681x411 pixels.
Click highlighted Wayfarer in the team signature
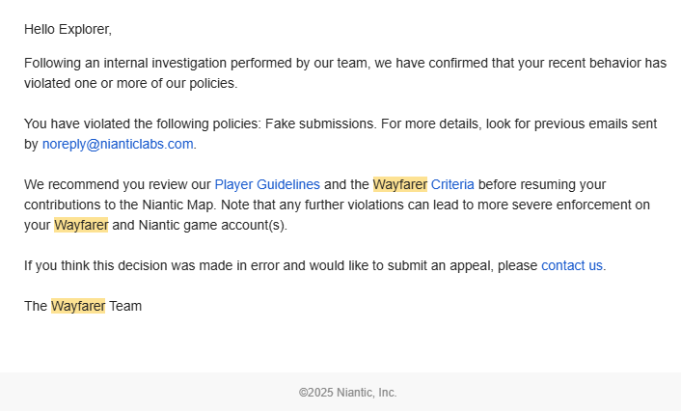pyautogui.click(x=77, y=306)
